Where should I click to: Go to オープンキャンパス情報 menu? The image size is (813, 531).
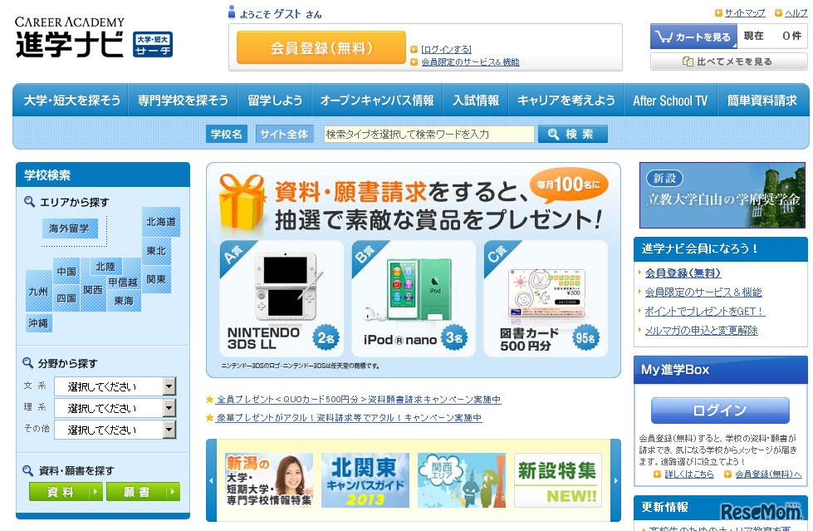pyautogui.click(x=376, y=101)
